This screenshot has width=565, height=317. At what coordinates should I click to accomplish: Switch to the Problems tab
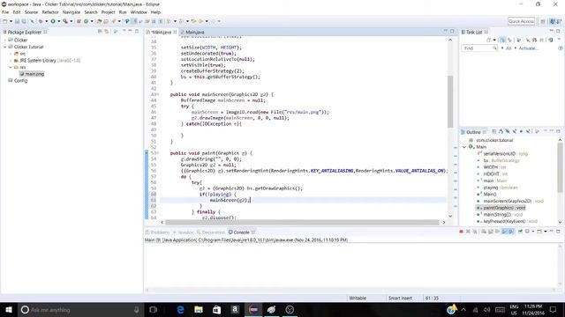tap(157, 232)
